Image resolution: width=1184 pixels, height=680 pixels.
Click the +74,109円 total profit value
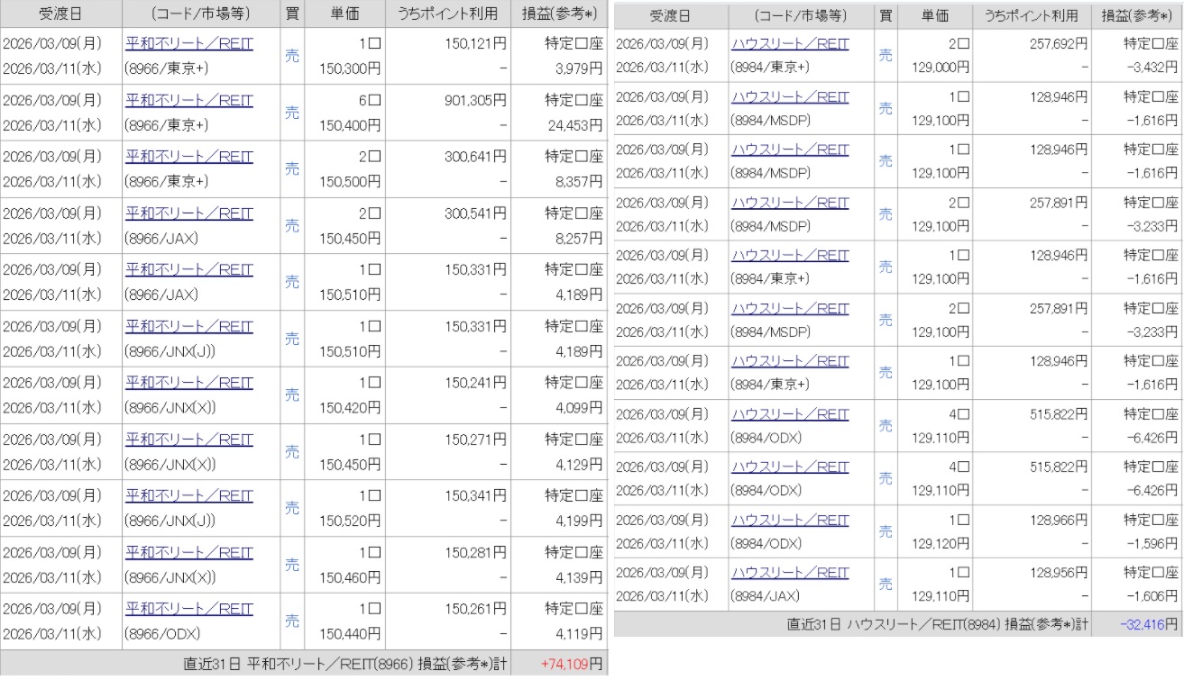pyautogui.click(x=572, y=665)
